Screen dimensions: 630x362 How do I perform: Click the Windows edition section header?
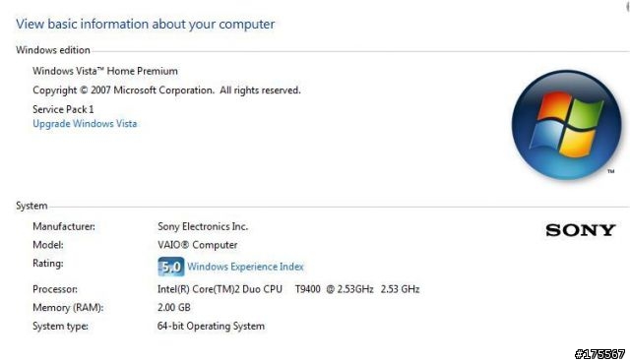click(x=53, y=50)
